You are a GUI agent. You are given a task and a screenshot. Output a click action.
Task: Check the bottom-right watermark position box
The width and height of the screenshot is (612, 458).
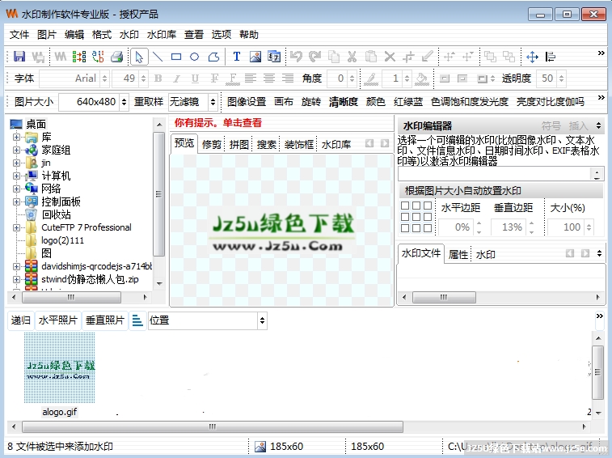(428, 228)
